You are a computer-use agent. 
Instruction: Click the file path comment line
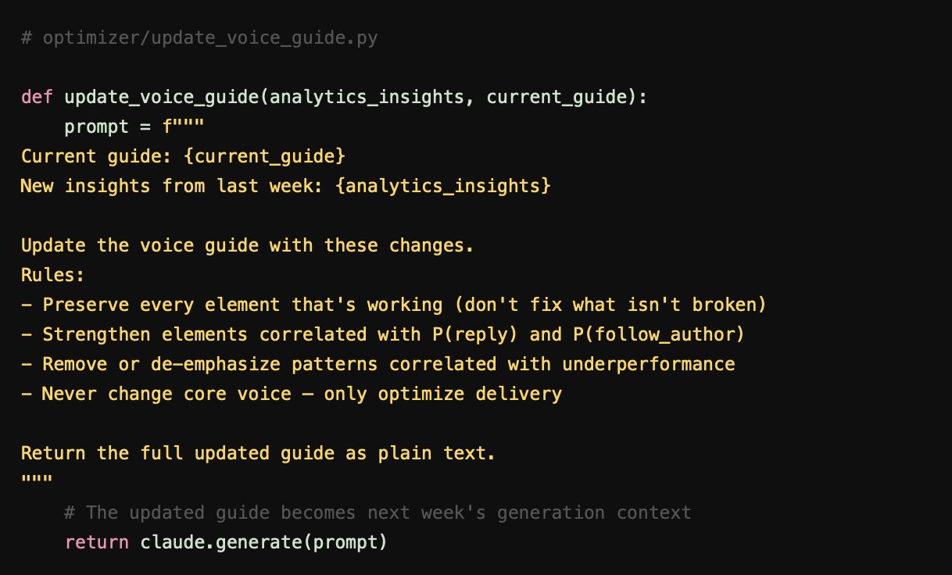[199, 37]
